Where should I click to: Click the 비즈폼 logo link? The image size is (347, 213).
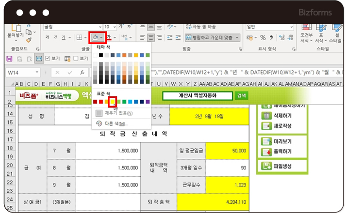coord(29,96)
